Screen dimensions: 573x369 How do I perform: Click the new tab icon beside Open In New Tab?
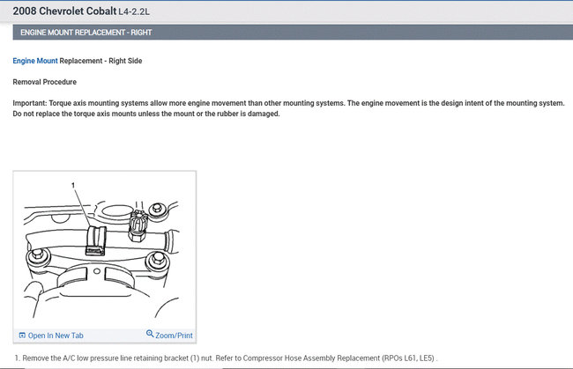tap(22, 335)
